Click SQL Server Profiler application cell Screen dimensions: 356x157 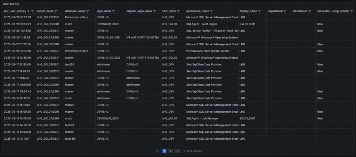coord(212,31)
